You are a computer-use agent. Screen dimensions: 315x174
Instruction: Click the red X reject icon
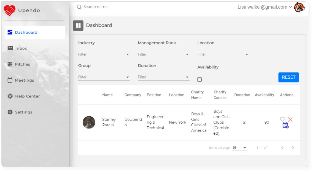coord(290,119)
